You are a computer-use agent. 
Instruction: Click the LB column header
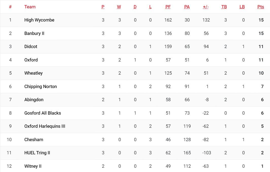[x=242, y=7]
